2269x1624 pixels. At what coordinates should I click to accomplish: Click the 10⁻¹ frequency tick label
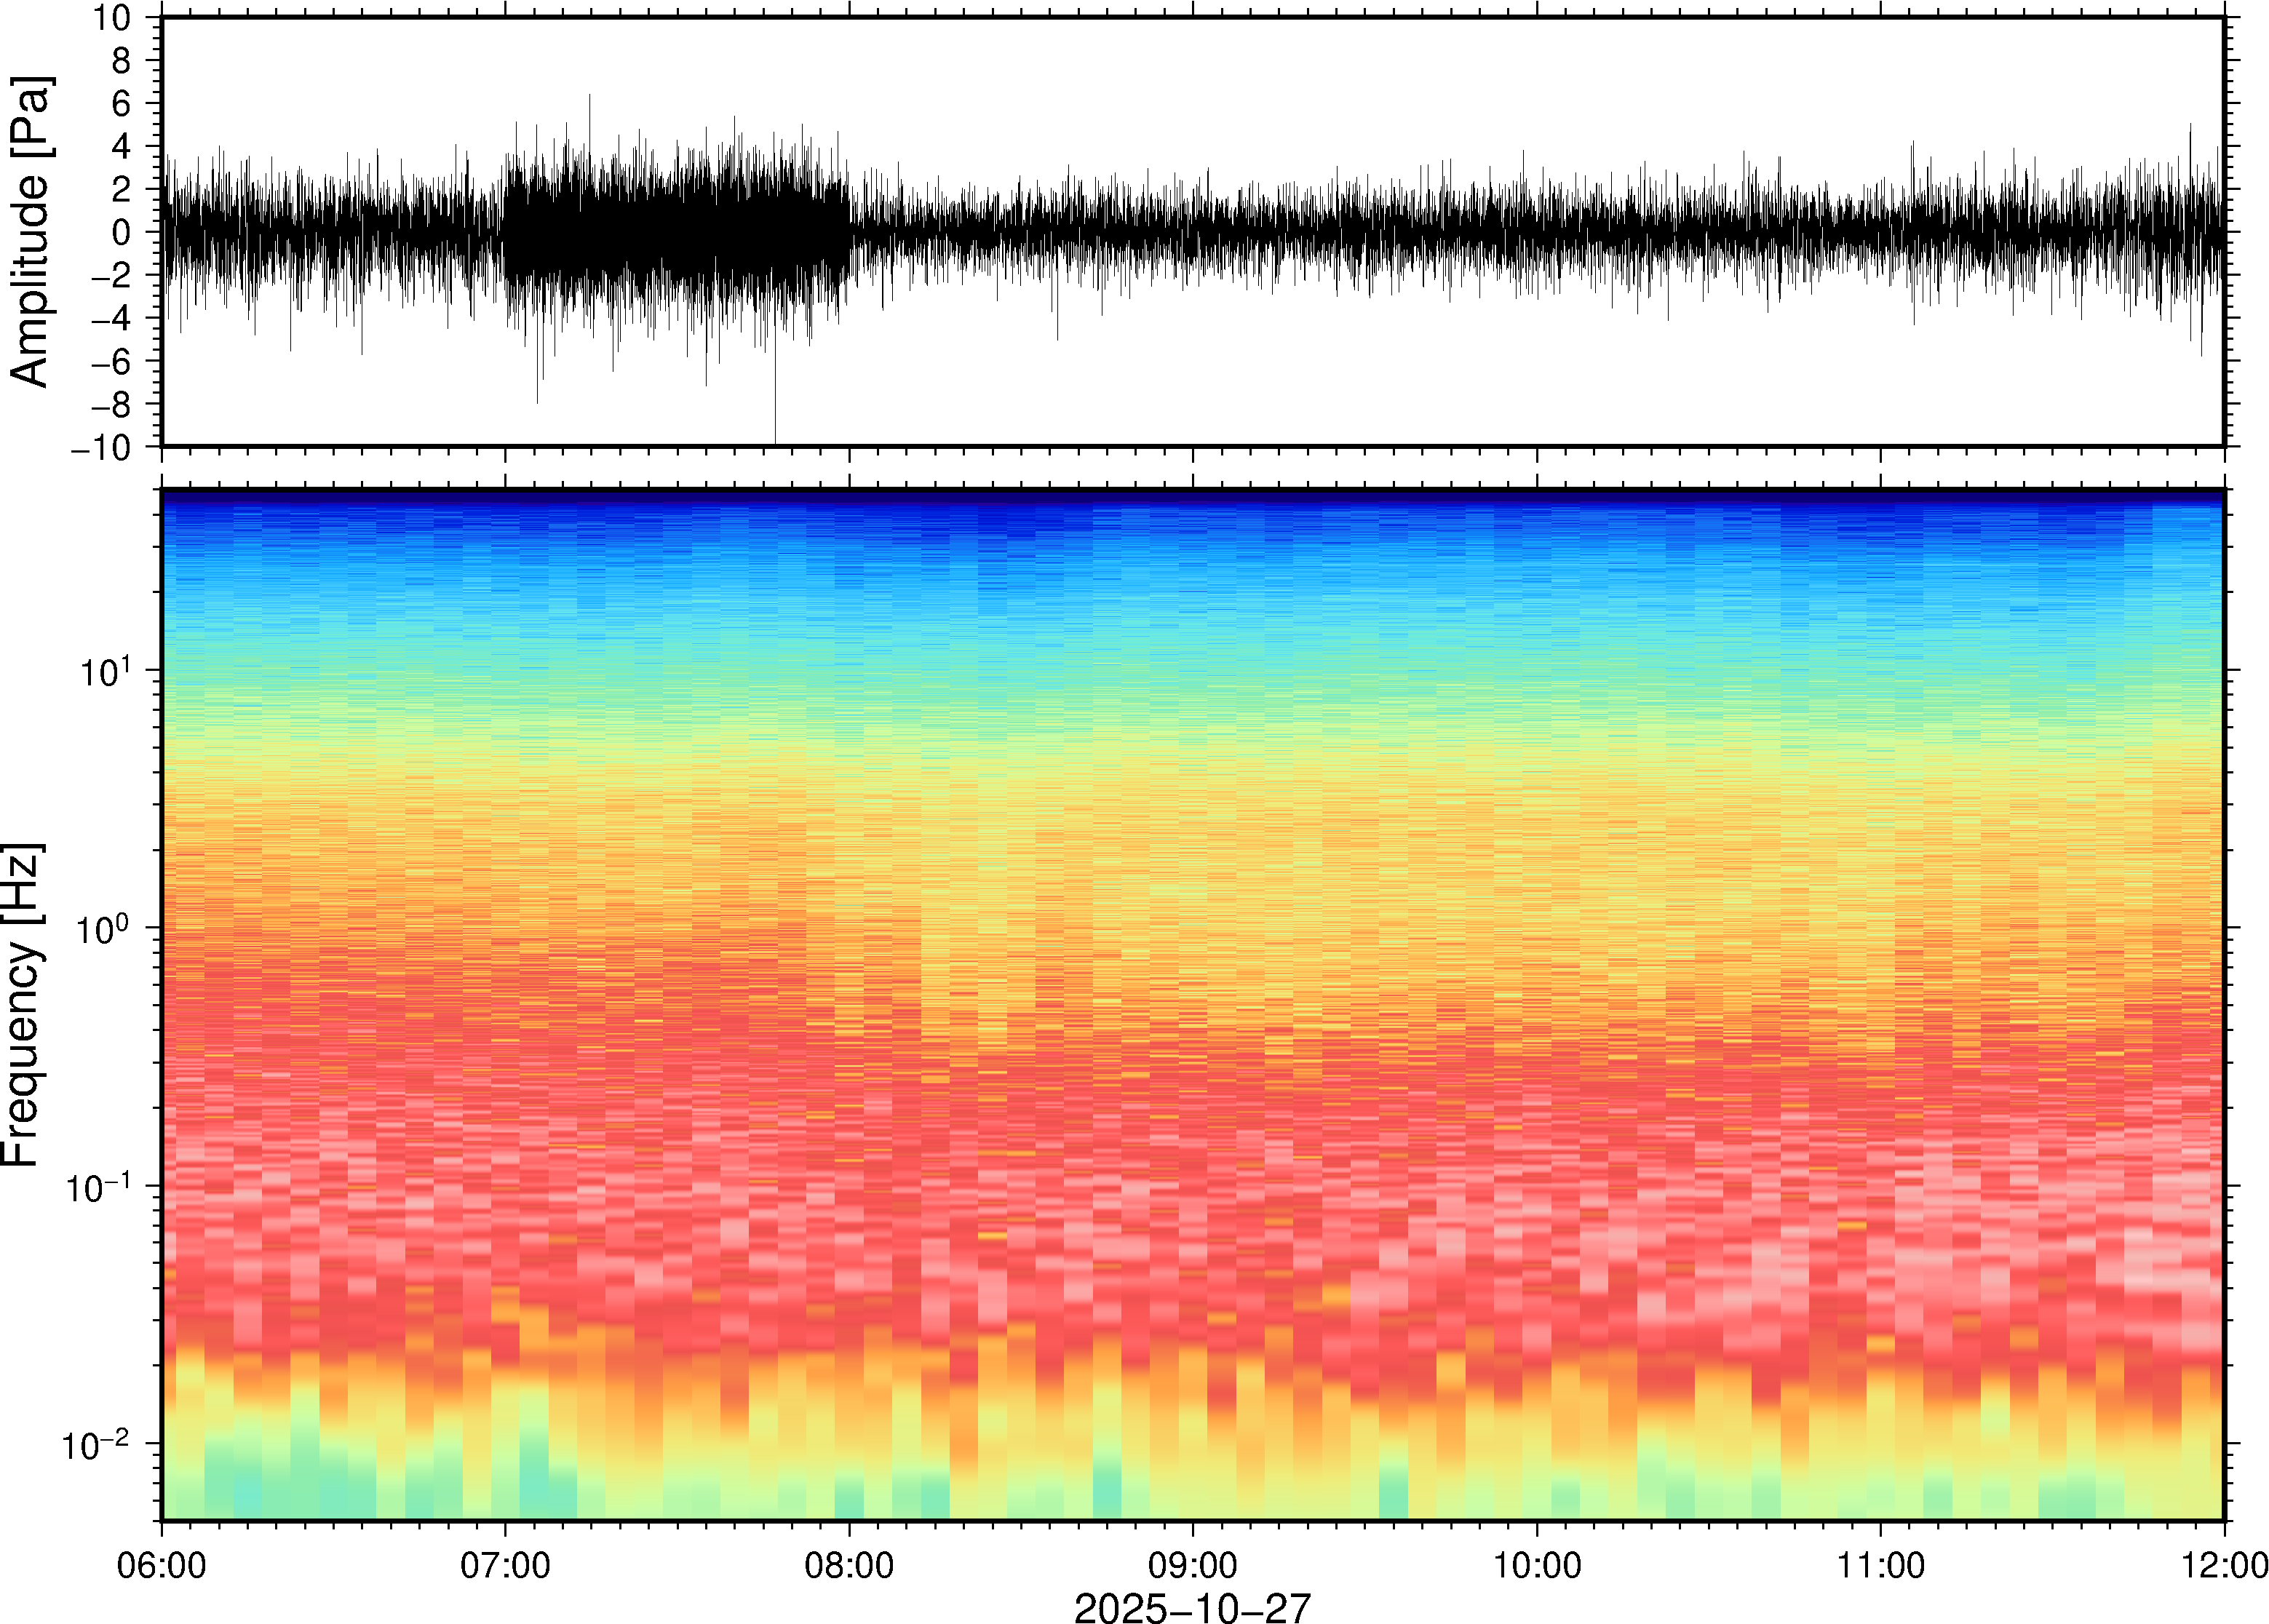(97, 1187)
